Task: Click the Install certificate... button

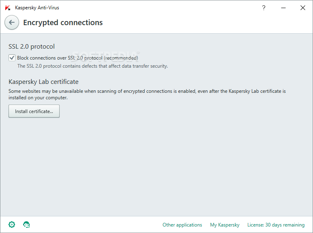Action: pyautogui.click(x=34, y=111)
